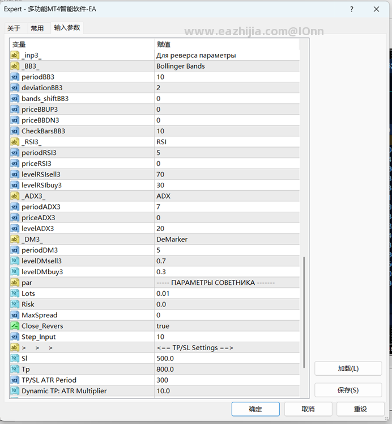Click the levelDMsell3 value 0.7
The width and height of the screenshot is (392, 424).
coord(161,261)
